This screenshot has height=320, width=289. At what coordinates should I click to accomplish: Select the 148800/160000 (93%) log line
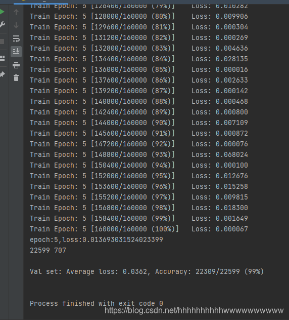pos(139,154)
